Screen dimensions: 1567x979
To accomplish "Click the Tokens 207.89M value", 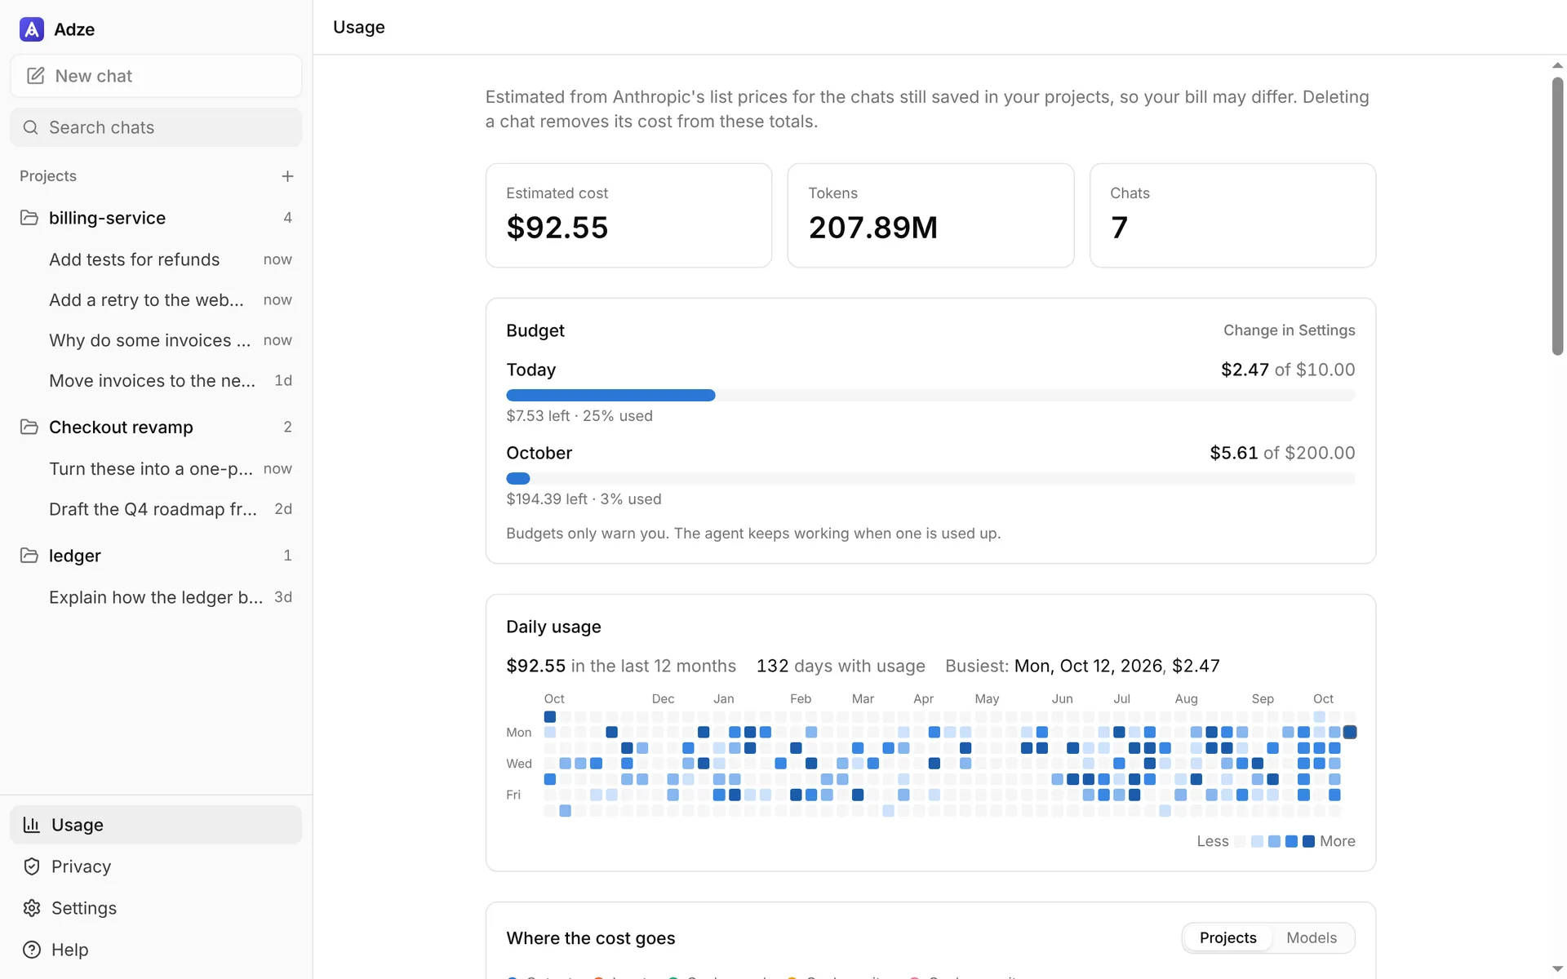I will [873, 228].
